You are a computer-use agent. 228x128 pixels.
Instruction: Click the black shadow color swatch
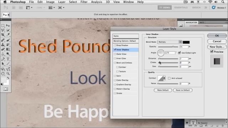coord(186,42)
